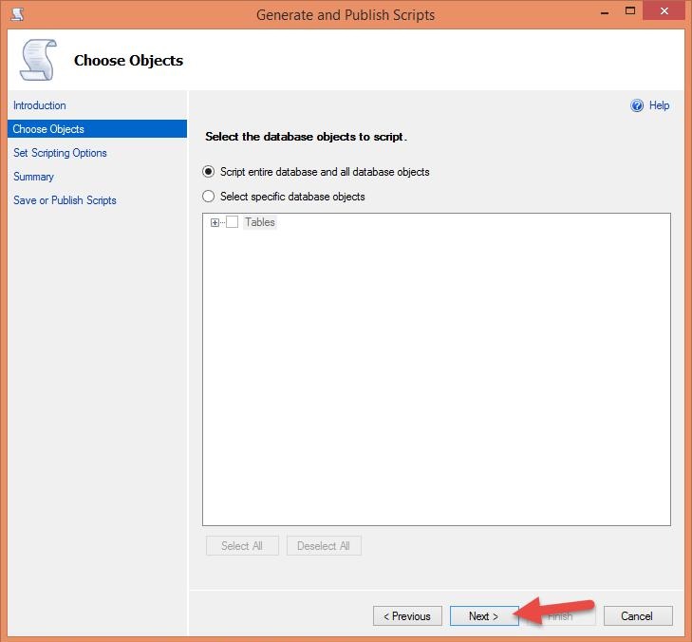Image resolution: width=692 pixels, height=642 pixels.
Task: Check the Tables checkbox
Action: click(233, 222)
